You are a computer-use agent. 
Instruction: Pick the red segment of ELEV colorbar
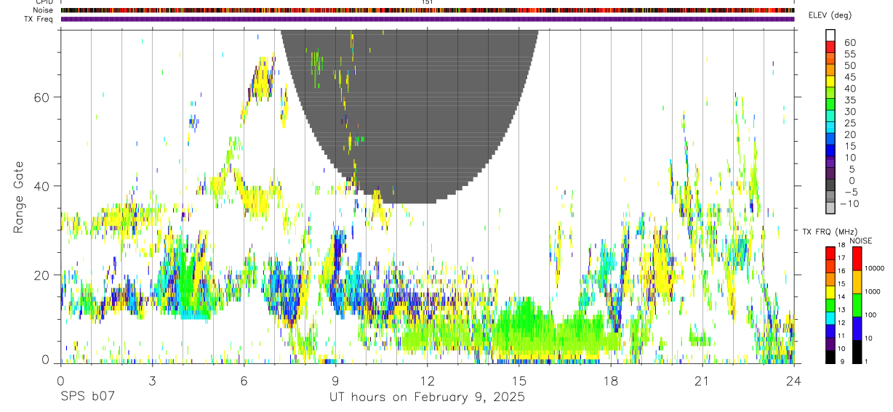click(x=830, y=47)
